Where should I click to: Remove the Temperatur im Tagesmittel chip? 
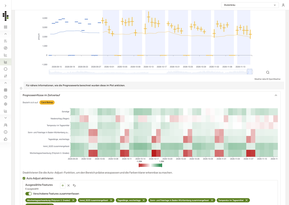(x=247, y=200)
